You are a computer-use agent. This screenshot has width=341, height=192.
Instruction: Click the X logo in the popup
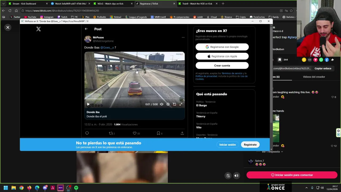point(39,29)
